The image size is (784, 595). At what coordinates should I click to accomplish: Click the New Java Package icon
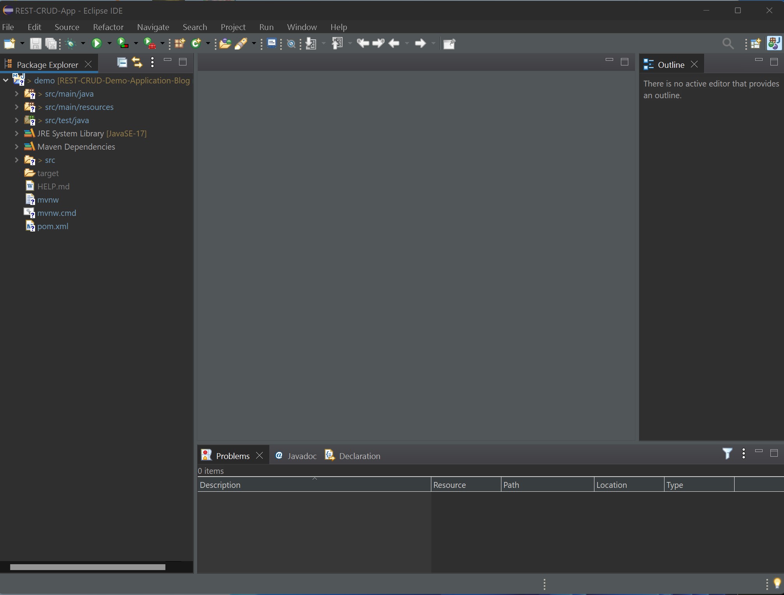[179, 44]
